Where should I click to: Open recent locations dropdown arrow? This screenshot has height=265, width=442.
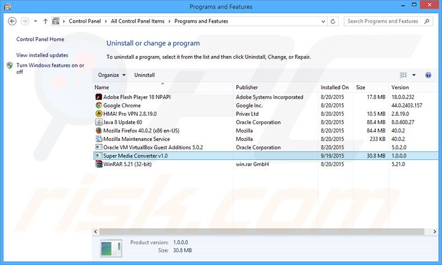click(x=35, y=21)
